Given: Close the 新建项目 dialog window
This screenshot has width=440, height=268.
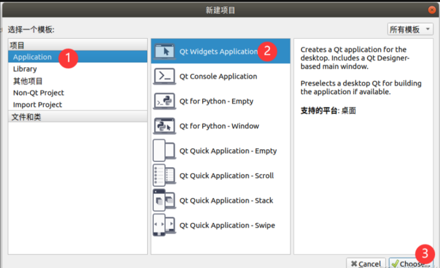Looking at the screenshot, I should pyautogui.click(x=432, y=10).
